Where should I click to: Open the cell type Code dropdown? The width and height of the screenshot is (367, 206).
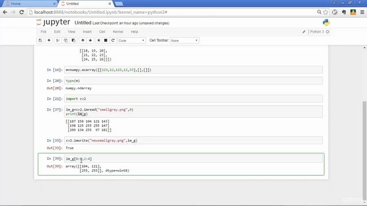pos(131,41)
